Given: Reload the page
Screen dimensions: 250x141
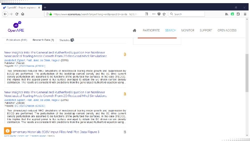Looking at the screenshot, I should pos(17,14).
